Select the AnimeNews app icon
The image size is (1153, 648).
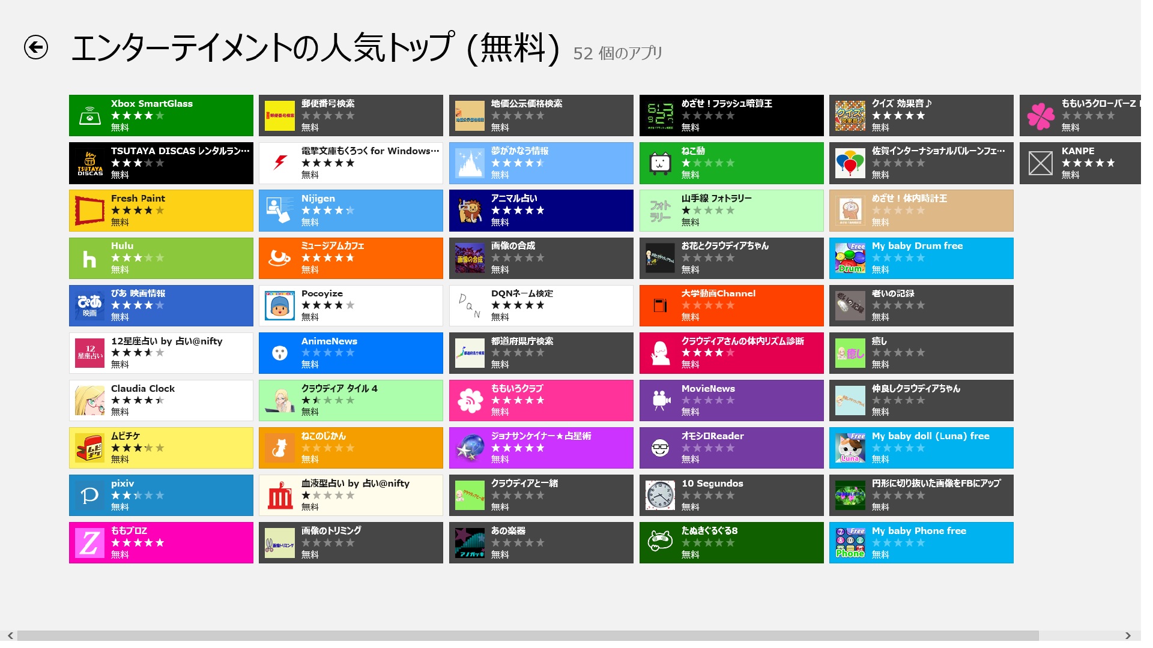click(280, 353)
